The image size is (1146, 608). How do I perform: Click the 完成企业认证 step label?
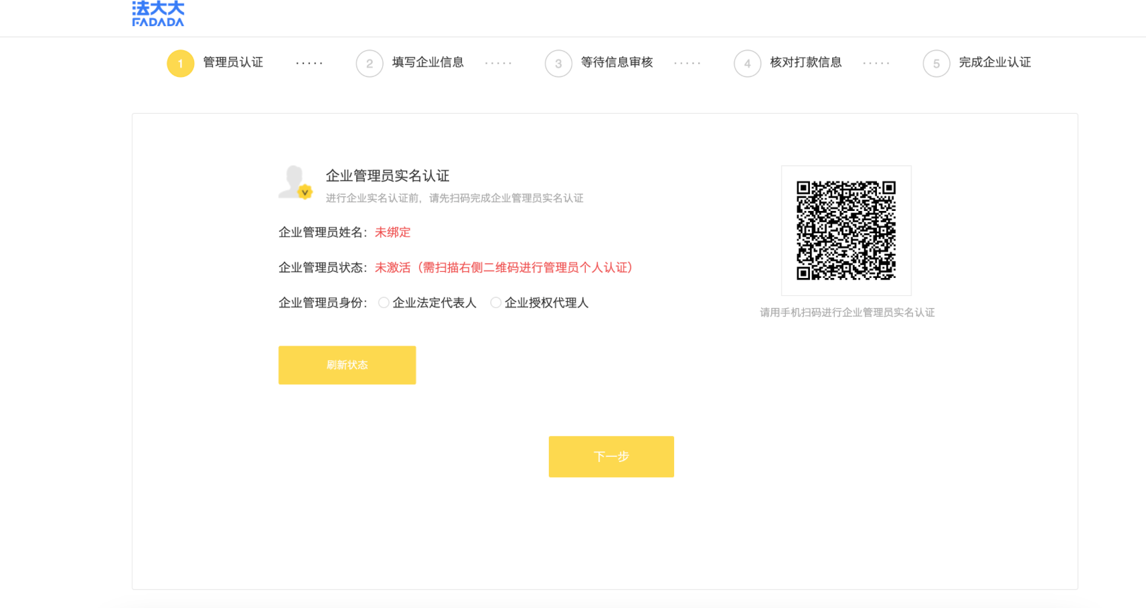tap(995, 62)
